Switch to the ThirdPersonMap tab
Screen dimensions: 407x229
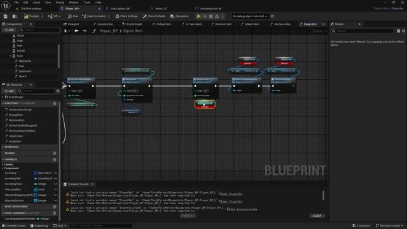pos(31,8)
